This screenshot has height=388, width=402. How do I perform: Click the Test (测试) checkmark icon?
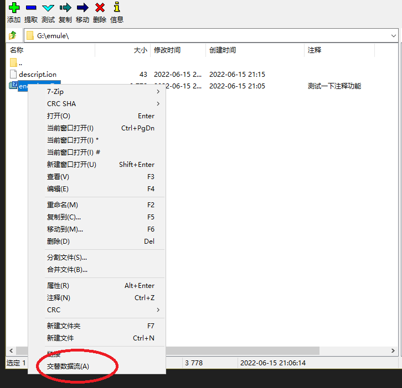click(48, 8)
